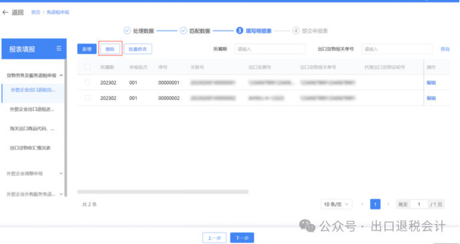Image resolution: width=460 pixels, height=244 pixels.
Task: Click the 下一步 button
Action: [x=242, y=238]
